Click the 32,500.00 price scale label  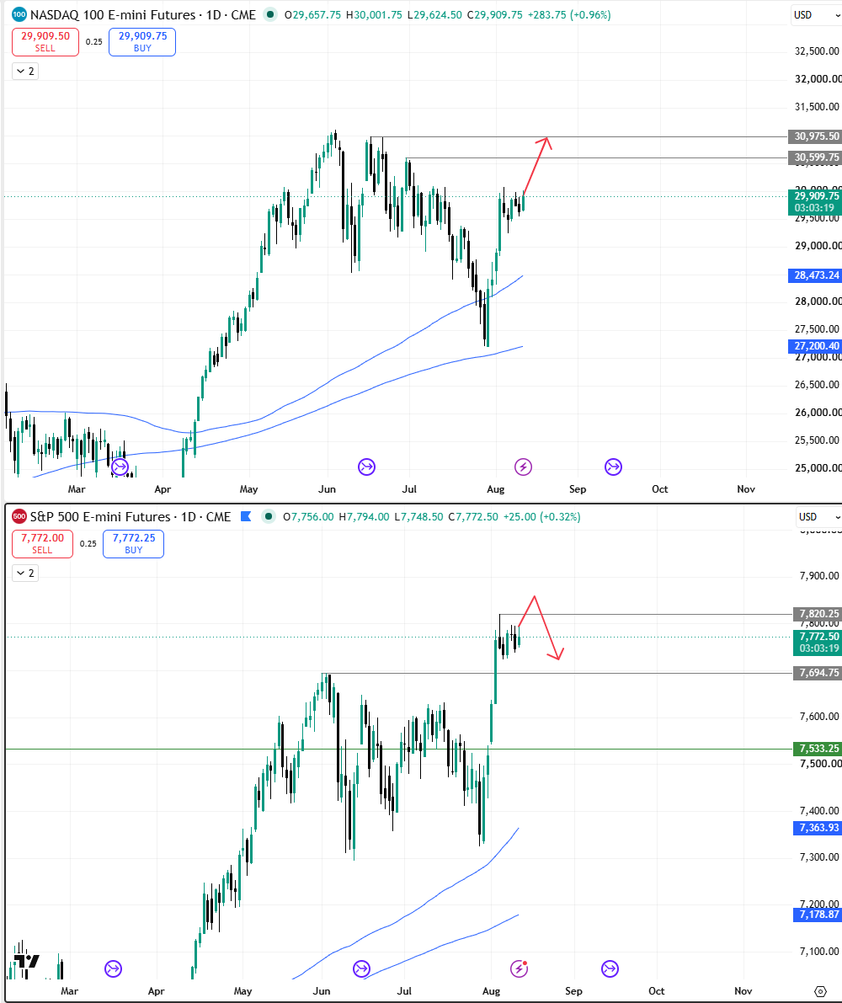817,51
